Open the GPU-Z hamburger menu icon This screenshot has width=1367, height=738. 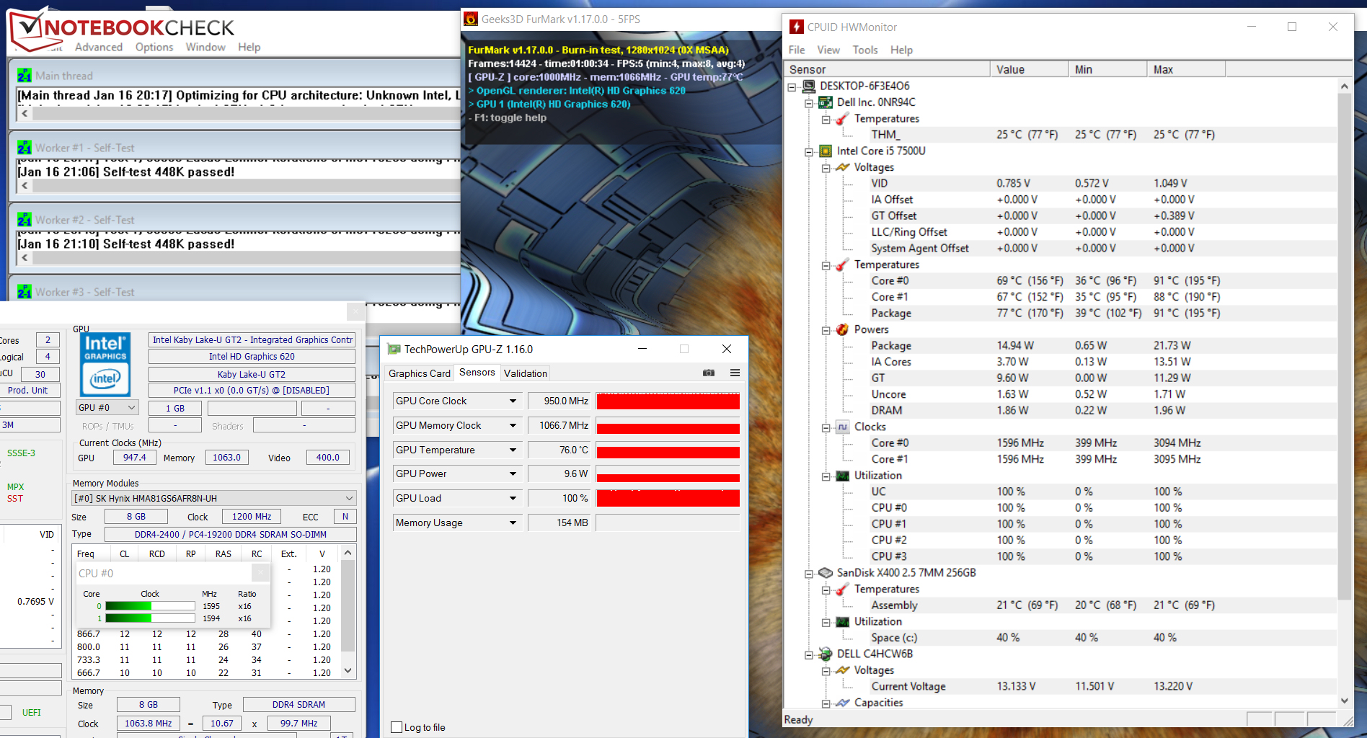click(x=735, y=373)
